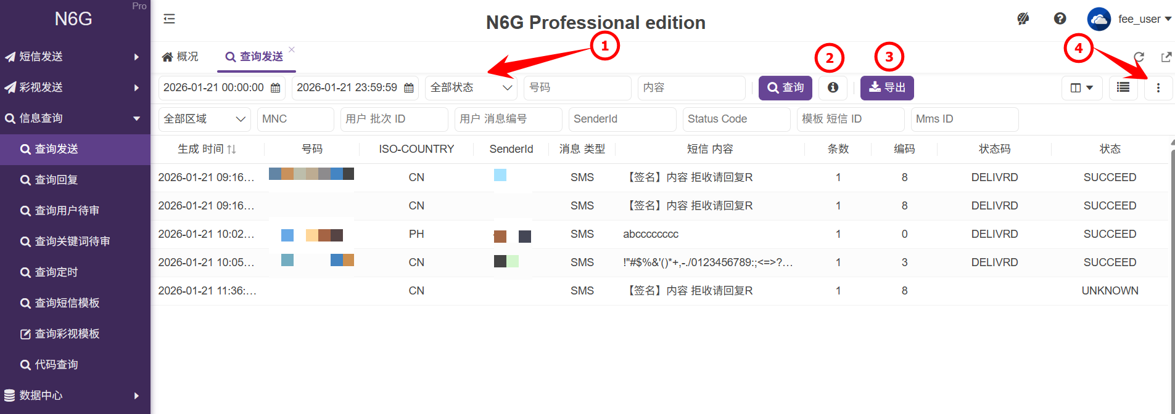Viewport: 1175px width, 414px height.
Task: Click the list view density icon
Action: pos(1123,87)
